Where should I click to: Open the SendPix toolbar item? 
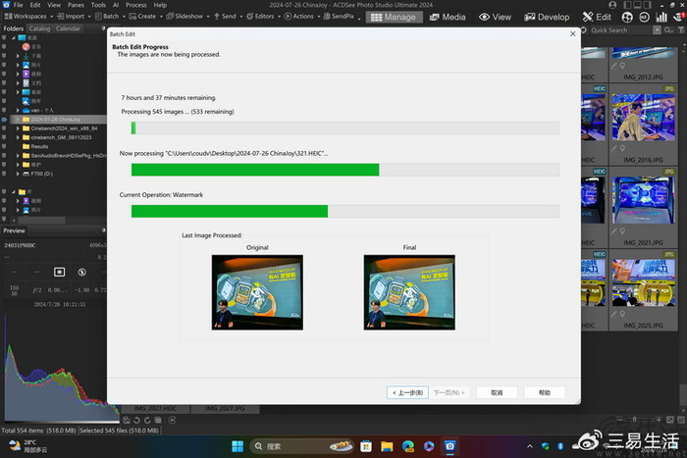[339, 17]
